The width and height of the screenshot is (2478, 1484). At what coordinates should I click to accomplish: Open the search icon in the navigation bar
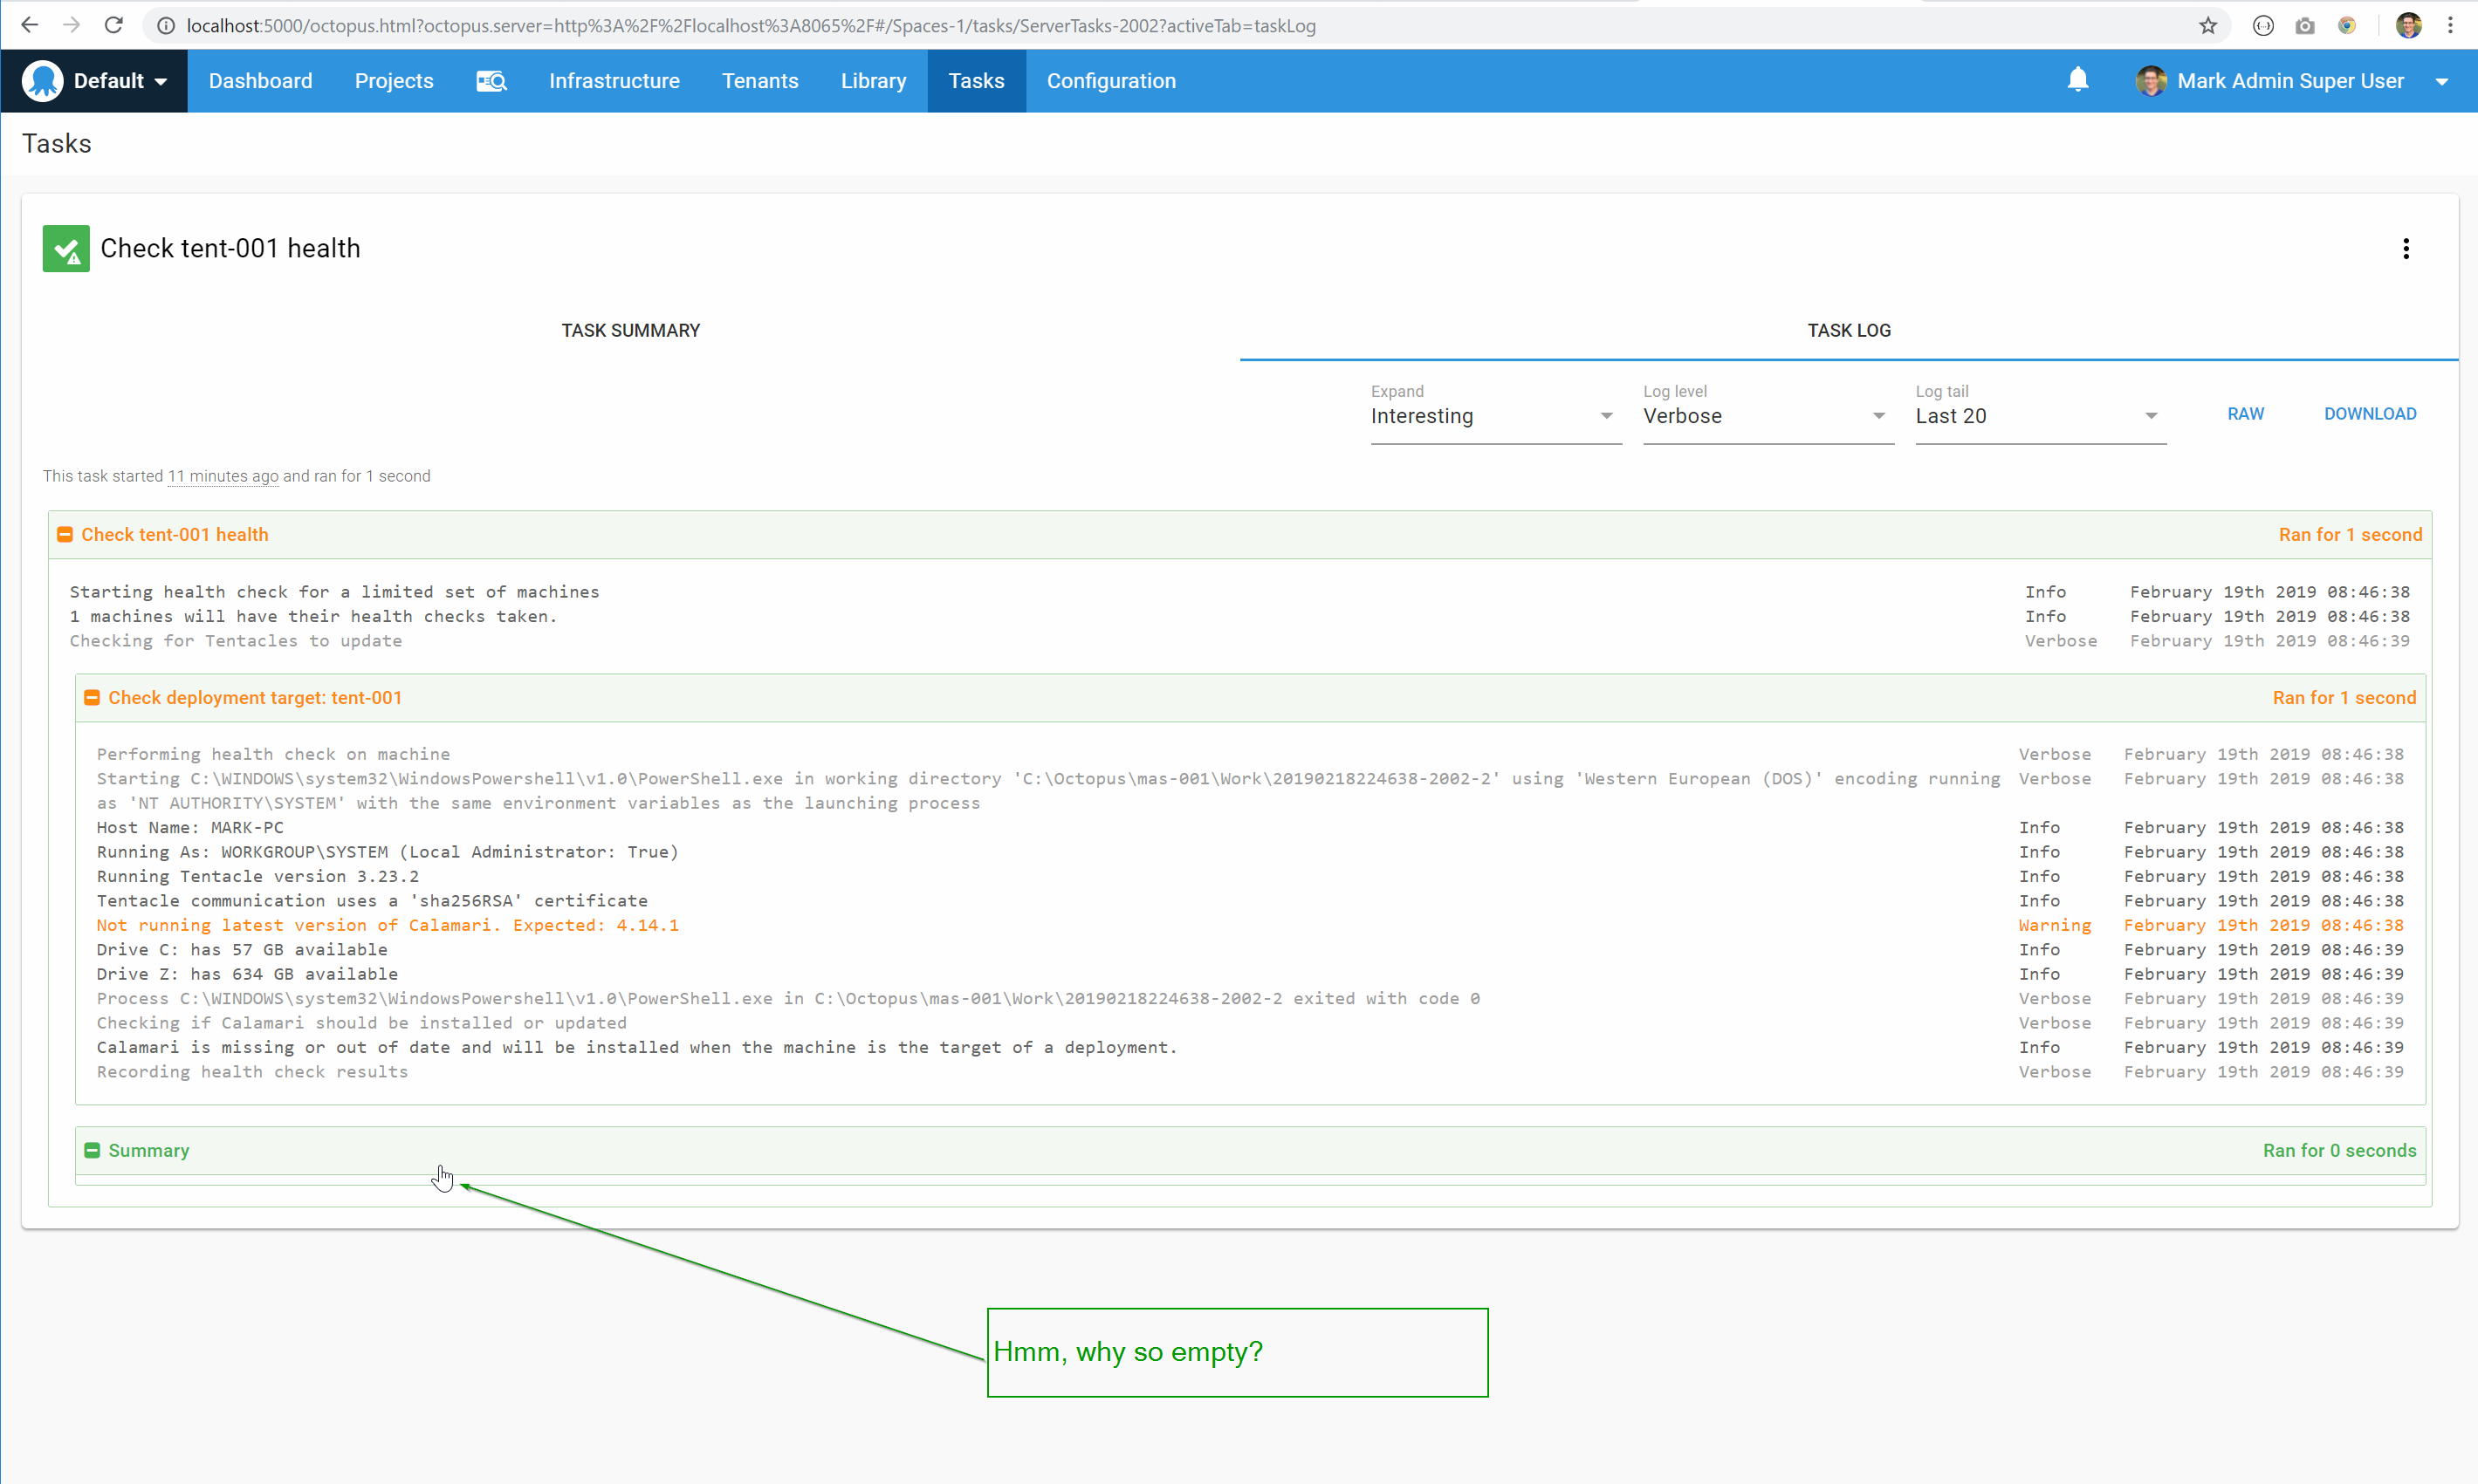tap(491, 80)
